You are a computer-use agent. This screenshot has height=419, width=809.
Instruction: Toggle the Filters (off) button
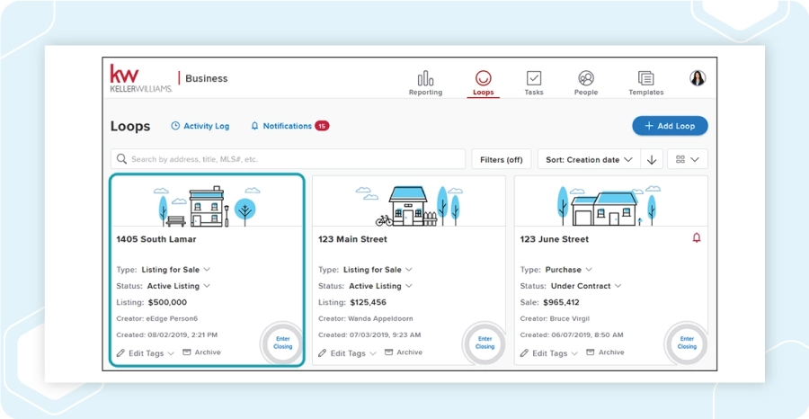[x=502, y=159]
